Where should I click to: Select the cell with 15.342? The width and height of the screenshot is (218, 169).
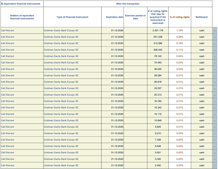point(158,107)
